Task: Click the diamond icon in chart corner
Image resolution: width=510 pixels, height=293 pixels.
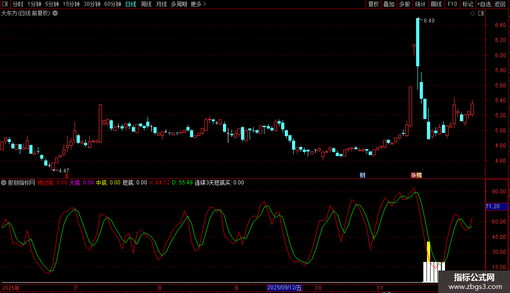Action: click(x=473, y=13)
